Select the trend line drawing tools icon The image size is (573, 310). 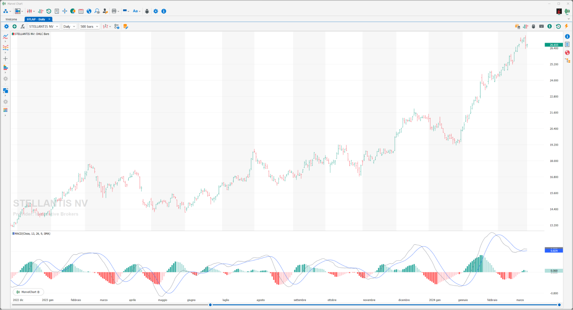pyautogui.click(x=5, y=36)
